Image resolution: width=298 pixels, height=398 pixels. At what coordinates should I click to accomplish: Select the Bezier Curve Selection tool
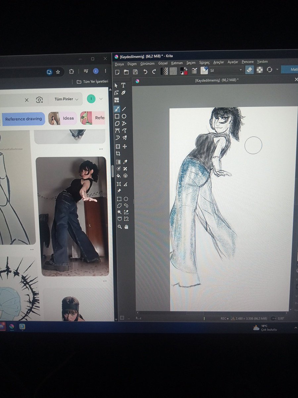[119, 219]
